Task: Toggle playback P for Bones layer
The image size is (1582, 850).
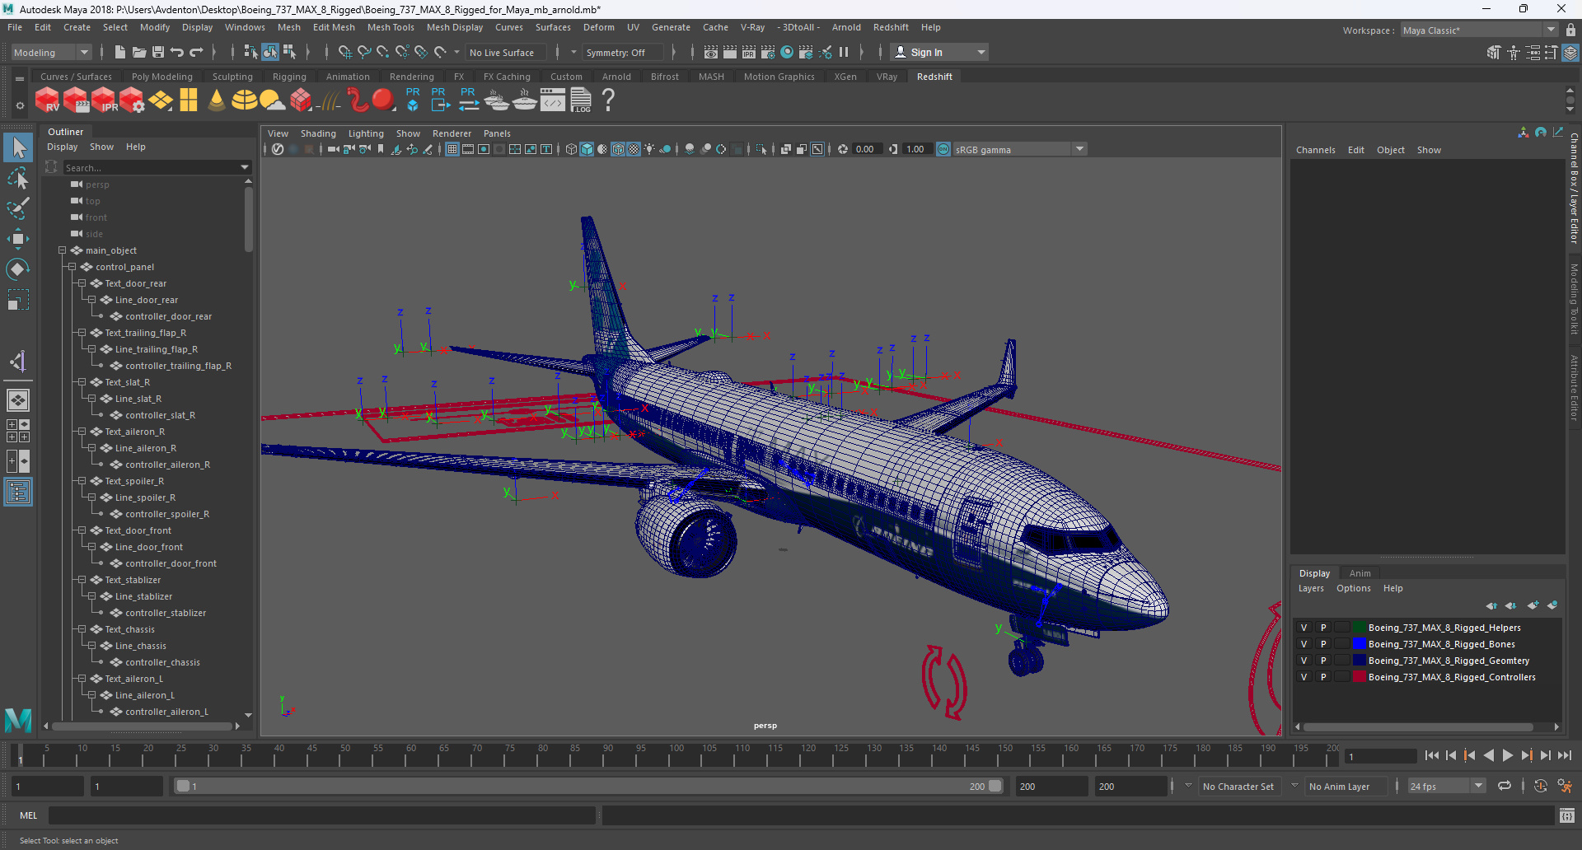Action: pos(1323,644)
